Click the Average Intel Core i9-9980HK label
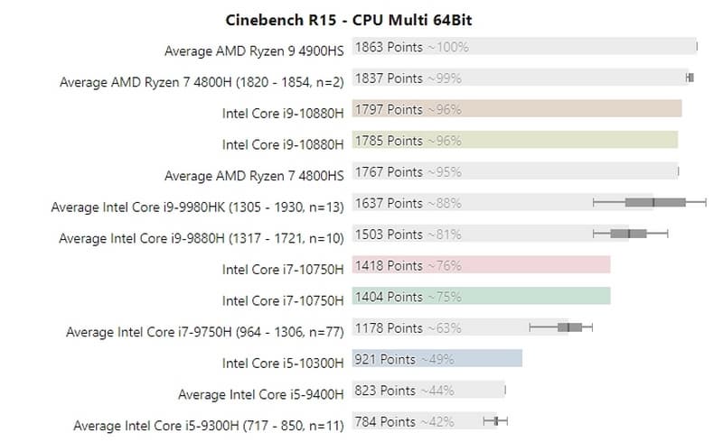Screen dimensions: 723x442 point(197,207)
